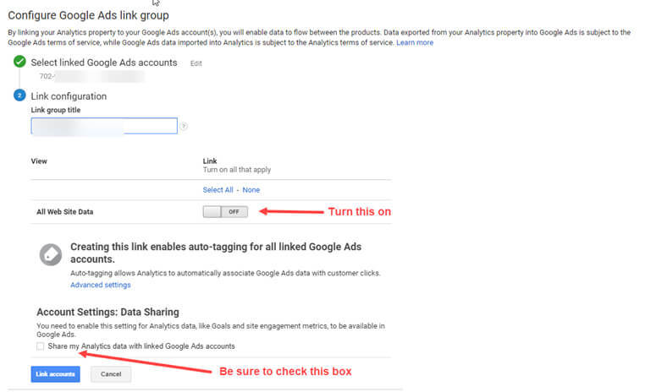Choose Select All views

(x=218, y=190)
